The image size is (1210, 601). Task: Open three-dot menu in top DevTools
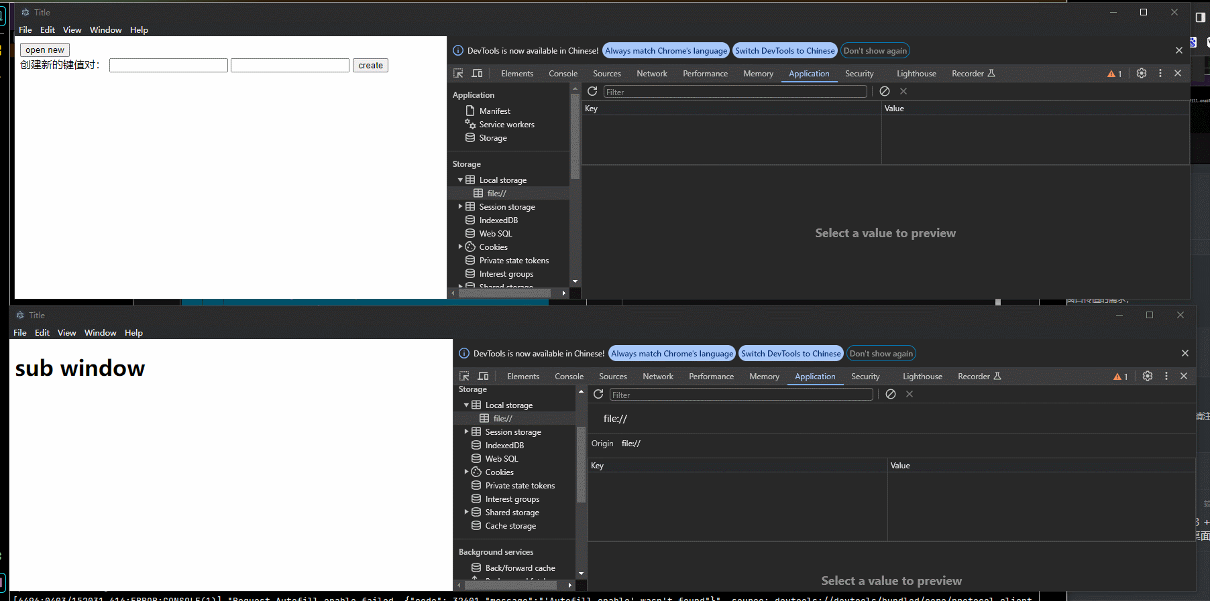pos(1160,74)
